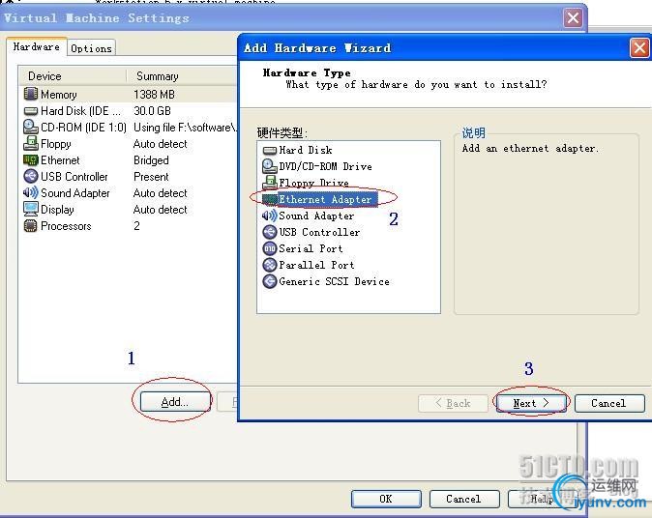Click OK in Virtual Machine Settings

point(386,499)
